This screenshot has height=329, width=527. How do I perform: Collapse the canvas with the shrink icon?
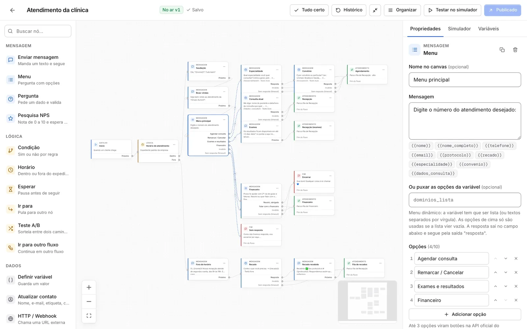coord(375,10)
